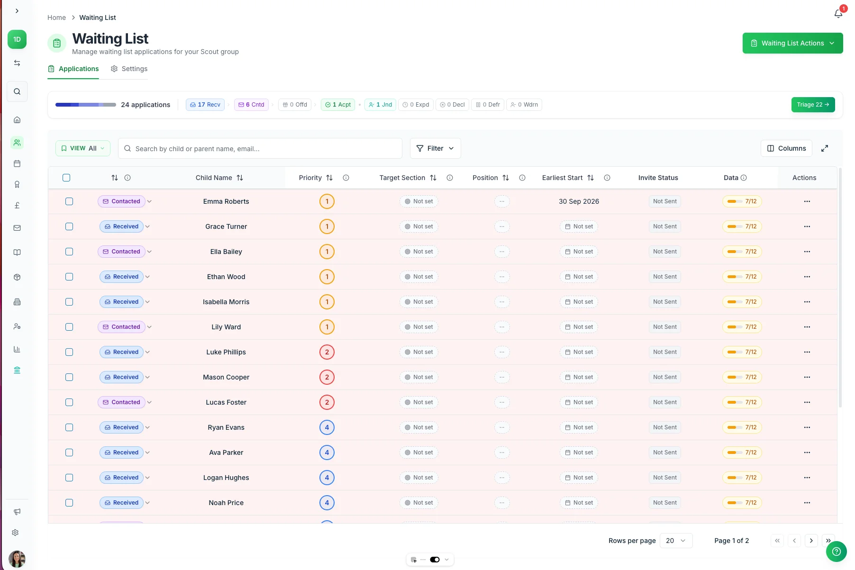Select checkbox for Emma Roberts
The width and height of the screenshot is (855, 570).
click(x=69, y=201)
